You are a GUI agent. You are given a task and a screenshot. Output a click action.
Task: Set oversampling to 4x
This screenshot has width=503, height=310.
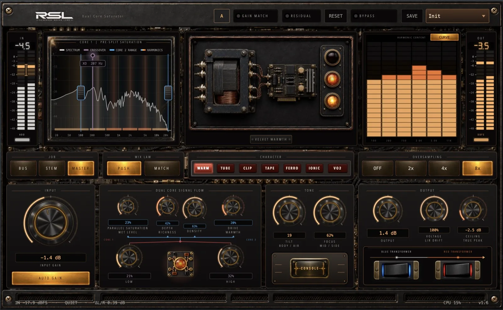[444, 168]
